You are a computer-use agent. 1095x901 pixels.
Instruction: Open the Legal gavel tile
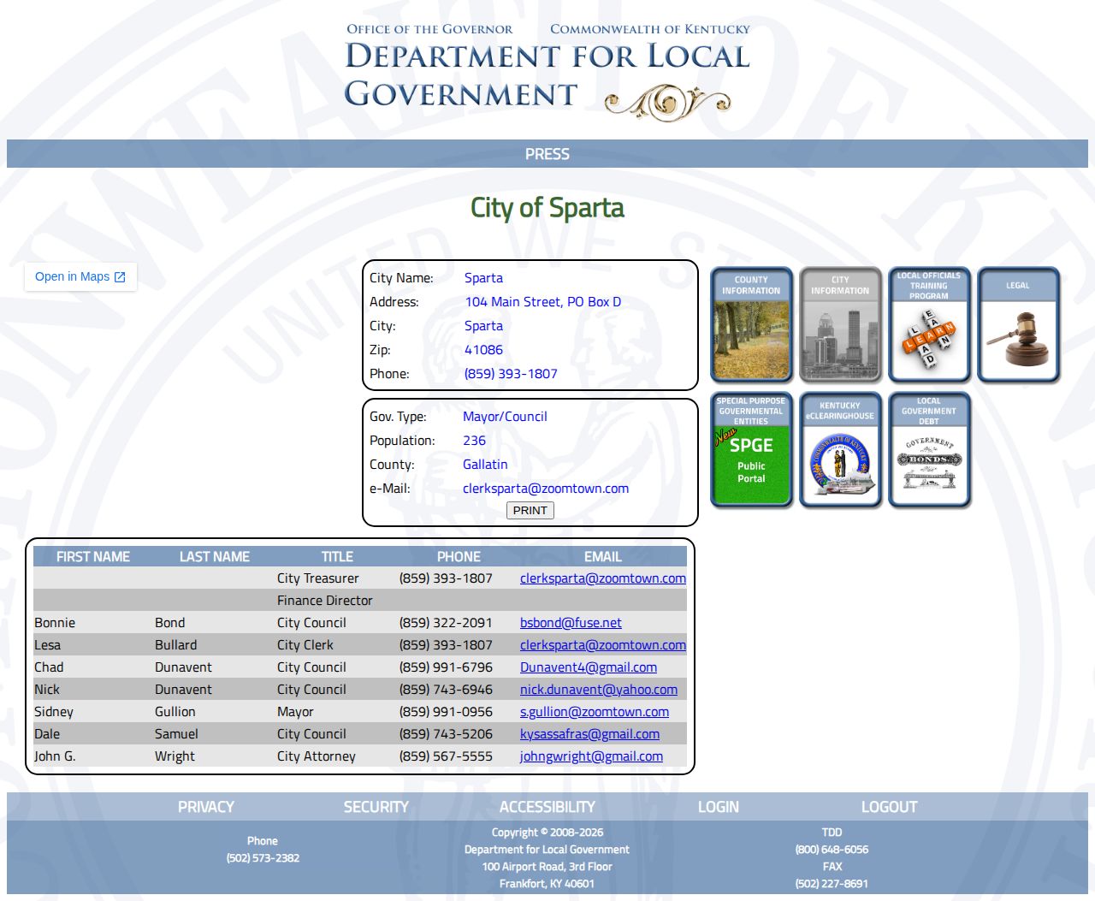[1018, 325]
